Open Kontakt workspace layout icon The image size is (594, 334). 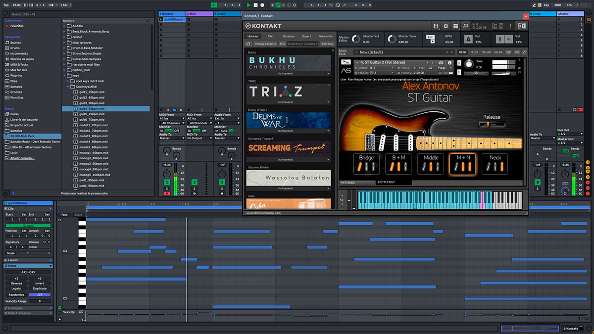point(455,26)
